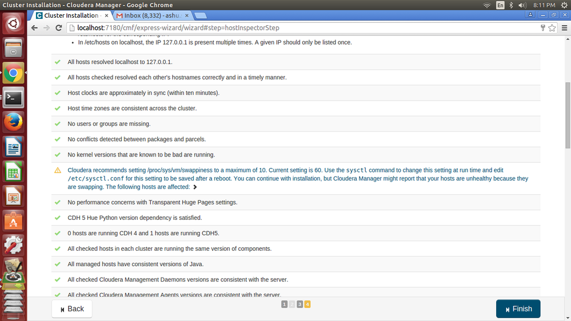Click the Chrome user profile icon

tap(530, 15)
